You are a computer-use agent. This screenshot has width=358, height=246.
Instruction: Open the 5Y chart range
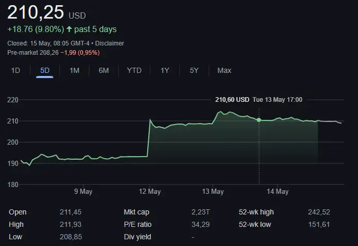[194, 70]
